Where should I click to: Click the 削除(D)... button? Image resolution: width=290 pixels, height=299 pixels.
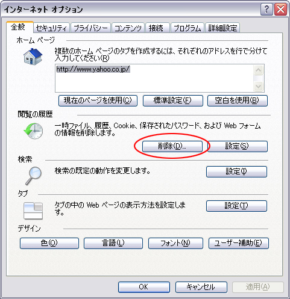point(172,146)
